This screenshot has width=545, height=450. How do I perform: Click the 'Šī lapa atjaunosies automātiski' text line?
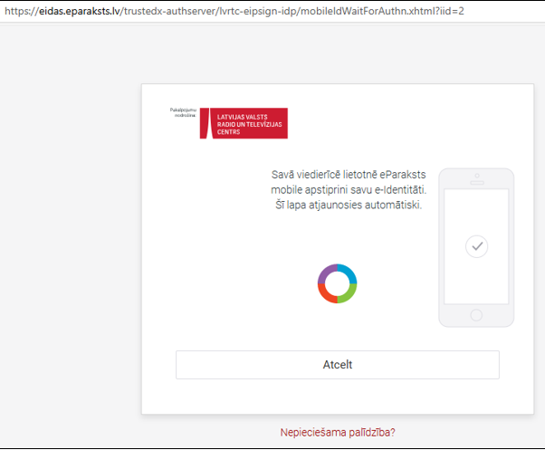[348, 206]
